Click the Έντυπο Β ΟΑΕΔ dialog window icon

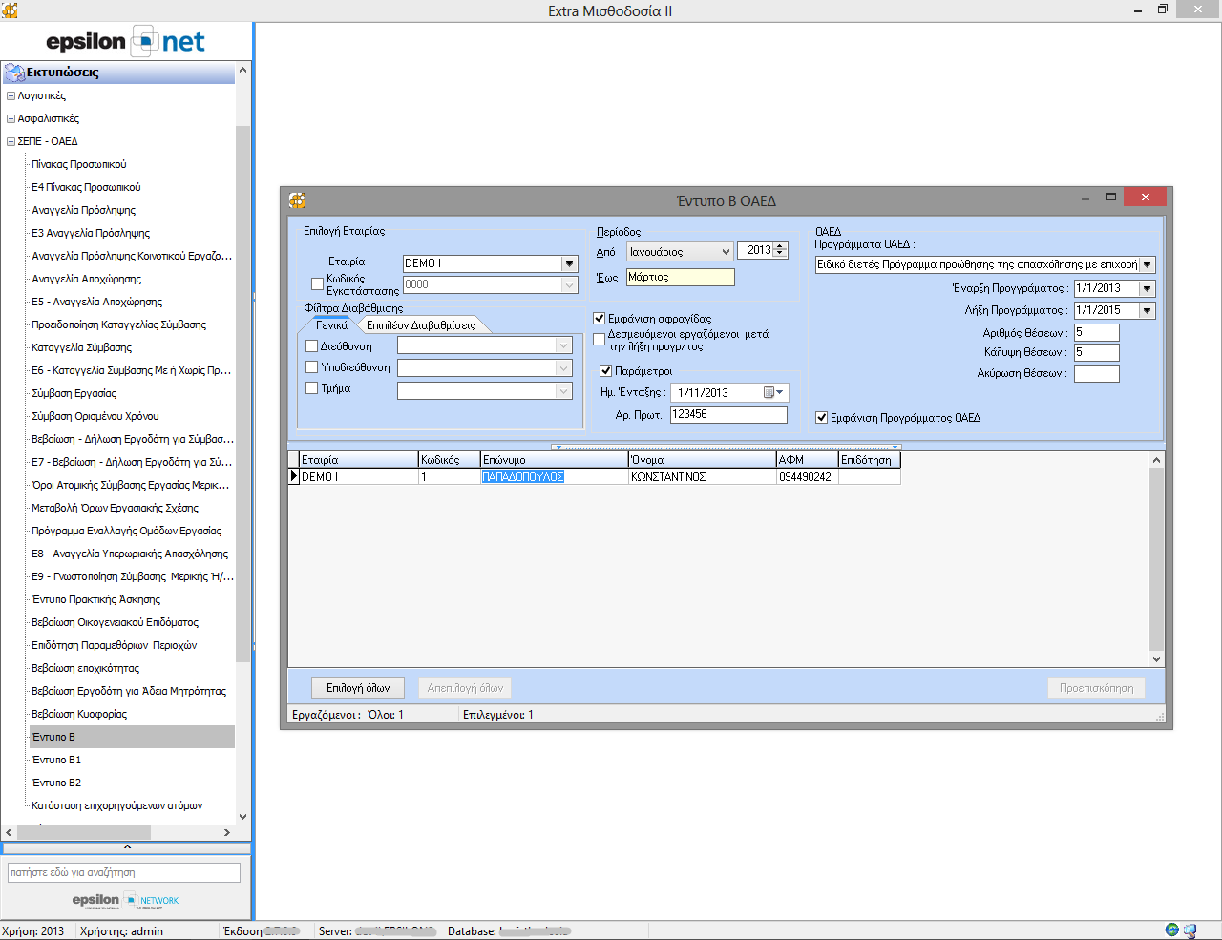[297, 200]
